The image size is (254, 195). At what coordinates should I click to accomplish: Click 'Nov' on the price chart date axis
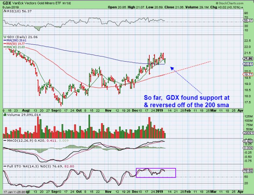coord(108,110)
